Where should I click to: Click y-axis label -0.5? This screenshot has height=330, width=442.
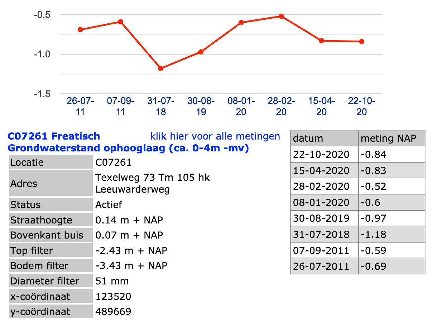click(42, 15)
